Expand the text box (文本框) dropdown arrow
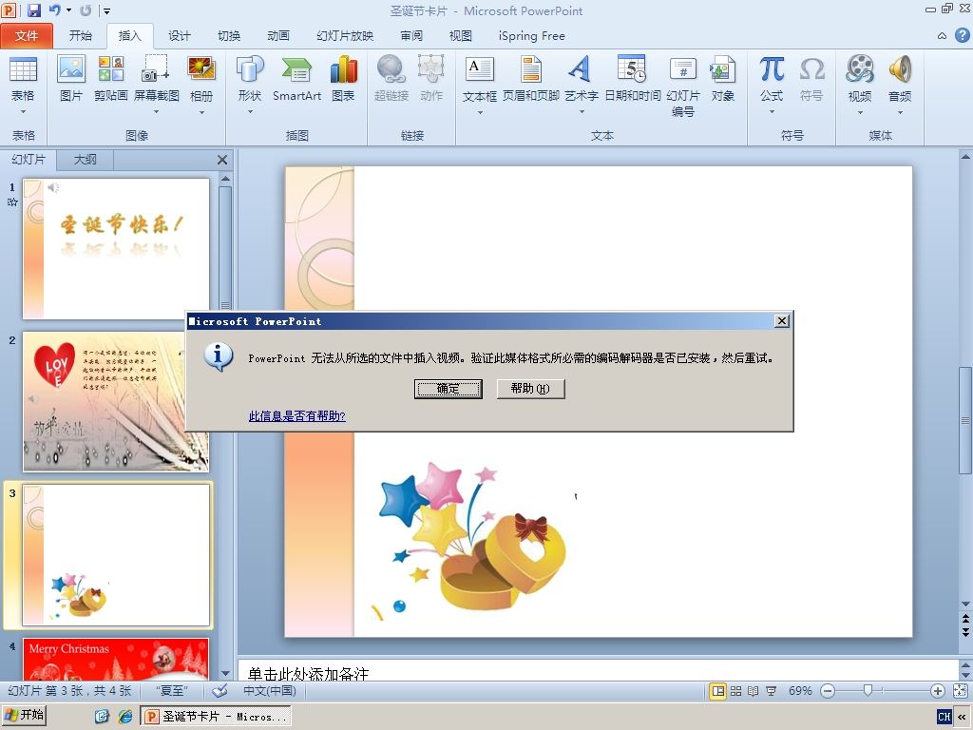Image resolution: width=973 pixels, height=730 pixels. (480, 112)
